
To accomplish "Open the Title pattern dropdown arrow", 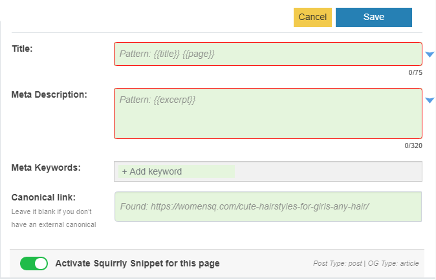I will (430, 54).
